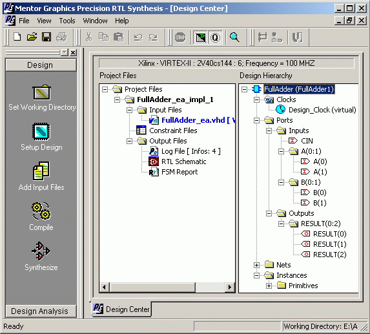Screen dimensions: 370x334
Task: Expand the Primitives folder under Instances
Action: [x=269, y=286]
